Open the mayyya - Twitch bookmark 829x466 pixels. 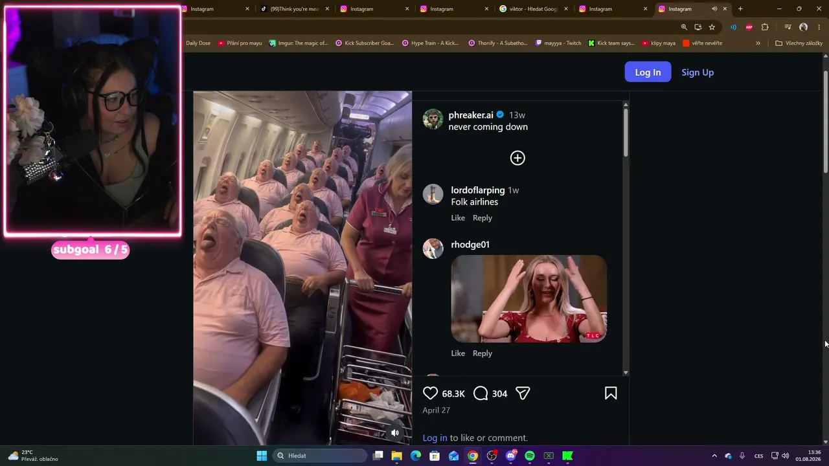(x=558, y=43)
